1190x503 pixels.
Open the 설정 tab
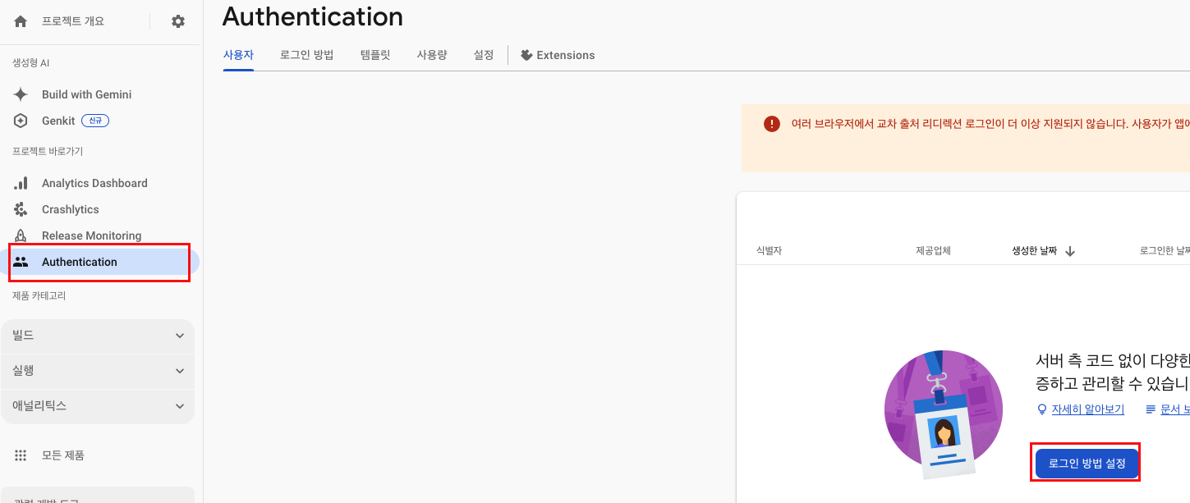coord(484,55)
